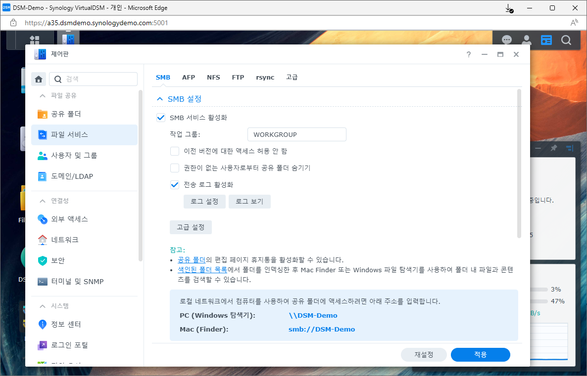This screenshot has height=376, width=587.
Task: Collapse 시스템 sidebar group
Action: 42,306
